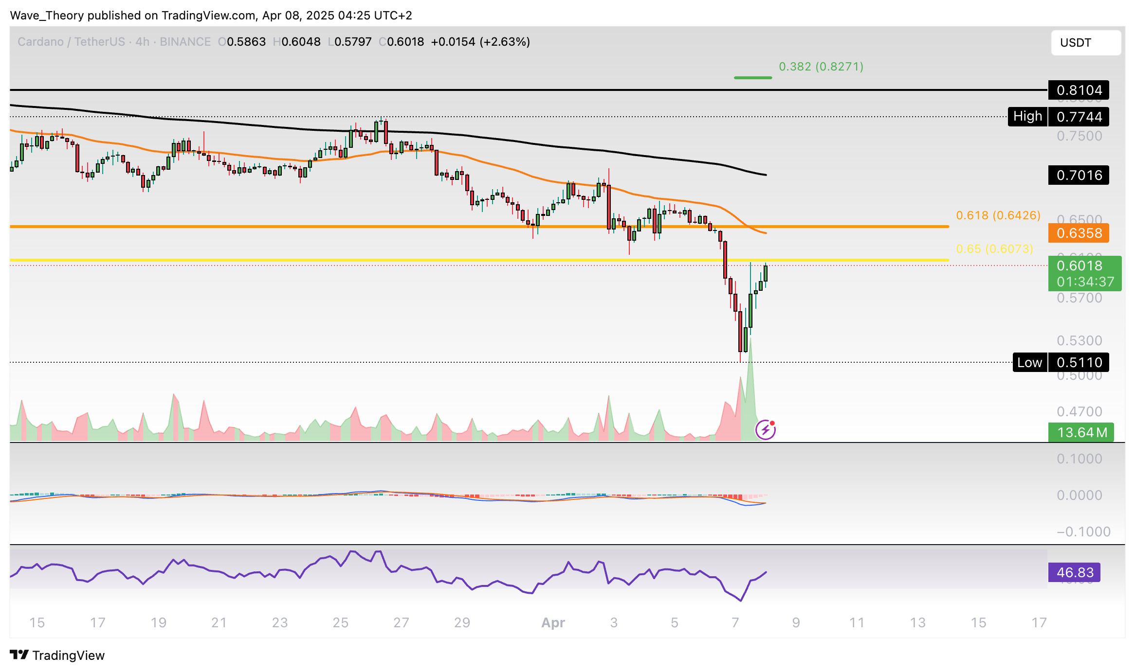
Task: Click the TradingView logo at bottom
Action: click(57, 655)
